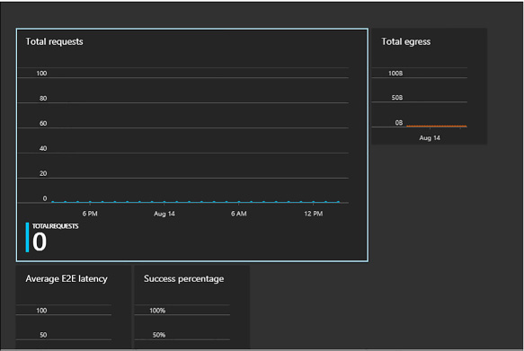Click the '60' y-axis value in Total requests
This screenshot has width=524, height=351.
pos(43,123)
